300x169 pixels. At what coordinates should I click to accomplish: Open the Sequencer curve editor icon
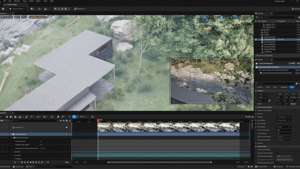click(92, 117)
